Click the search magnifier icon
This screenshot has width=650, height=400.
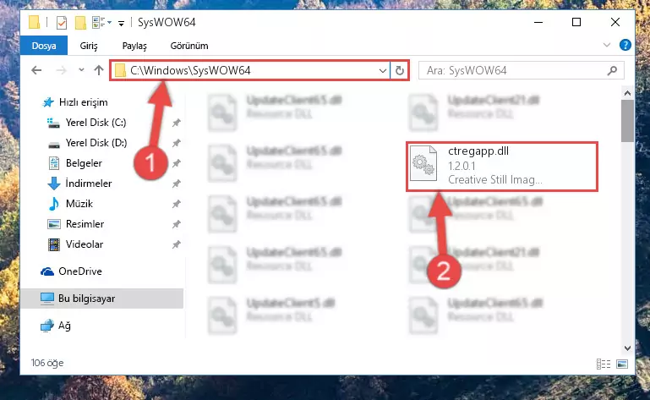click(612, 71)
